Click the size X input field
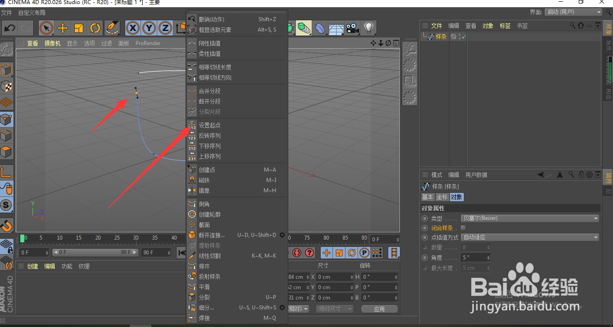 [x=335, y=277]
